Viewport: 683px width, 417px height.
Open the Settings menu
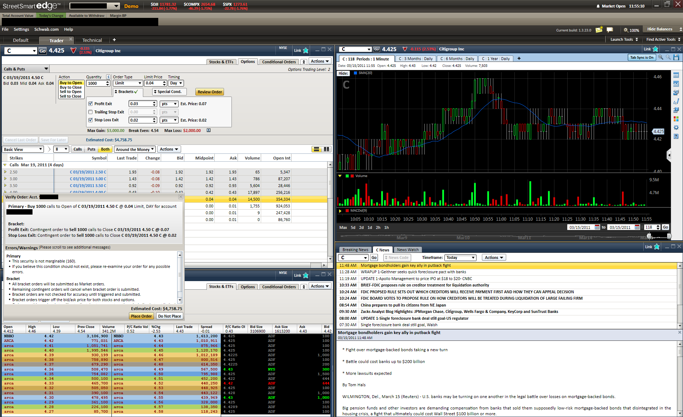(x=21, y=29)
